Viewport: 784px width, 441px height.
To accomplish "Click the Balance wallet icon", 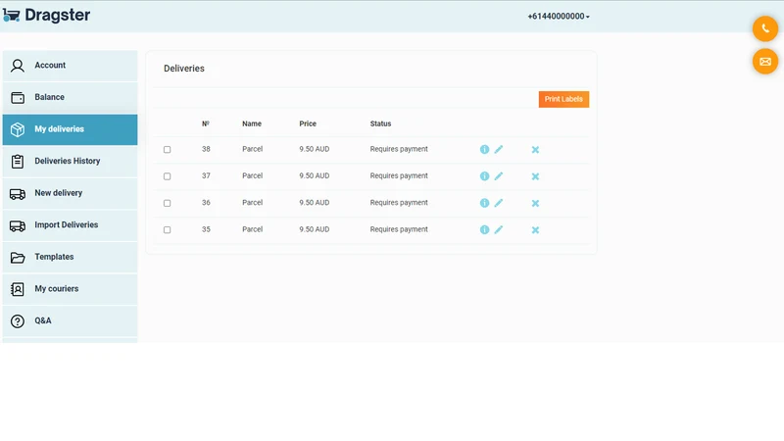I will [18, 97].
